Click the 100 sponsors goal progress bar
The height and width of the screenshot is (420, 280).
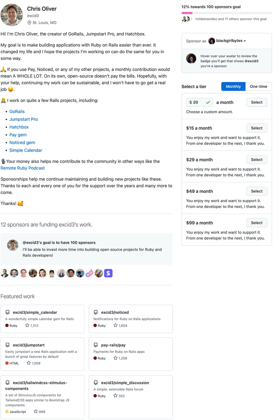click(226, 13)
